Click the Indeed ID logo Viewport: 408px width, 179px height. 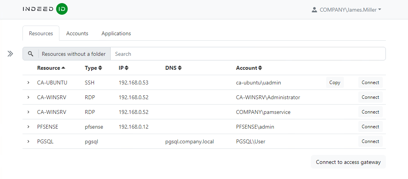coord(45,9)
